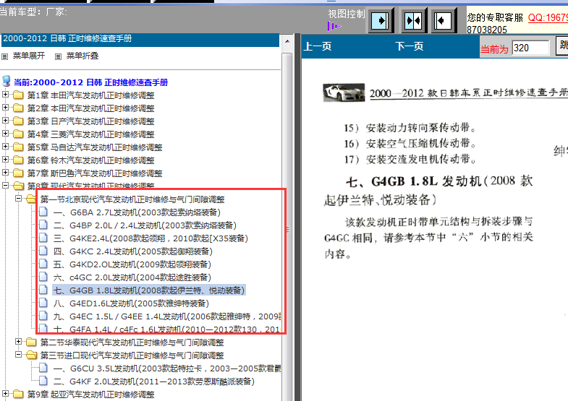Expand the 第3章 日产汽车 tree node
The height and width of the screenshot is (401, 568).
point(5,121)
